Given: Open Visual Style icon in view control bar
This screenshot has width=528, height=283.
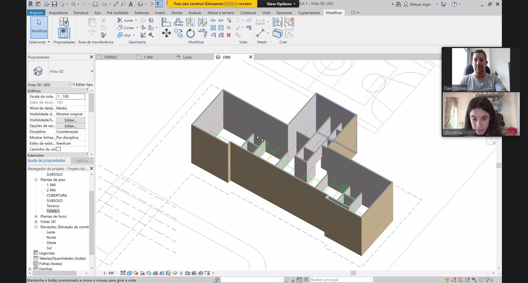Looking at the screenshot, I should pyautogui.click(x=129, y=273).
